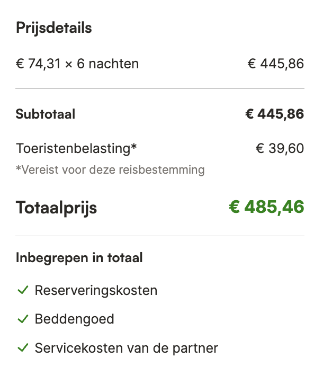Select the Prijsdetails heading

tap(53, 28)
